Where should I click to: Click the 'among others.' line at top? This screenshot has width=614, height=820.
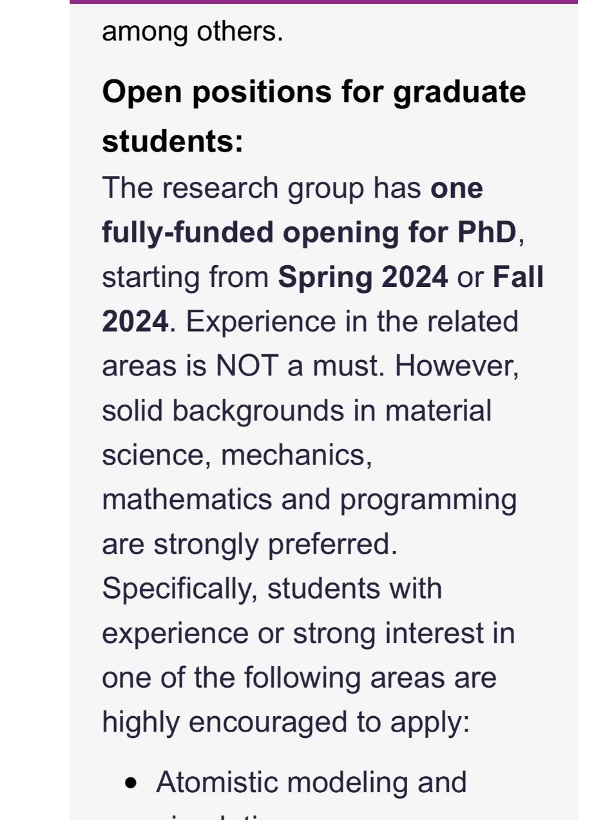tap(193, 31)
